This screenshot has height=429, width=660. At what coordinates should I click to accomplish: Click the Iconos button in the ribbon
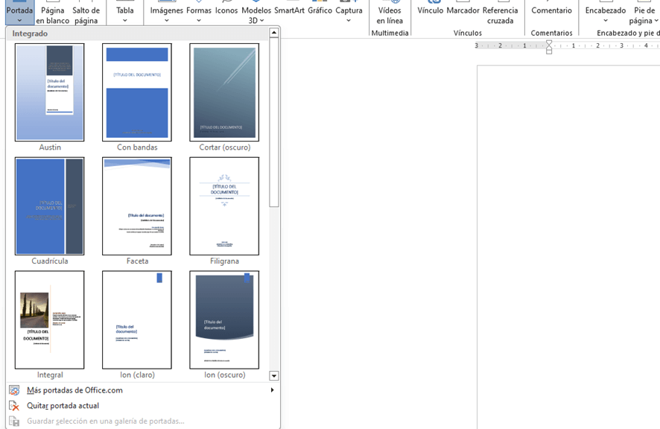pos(226,10)
